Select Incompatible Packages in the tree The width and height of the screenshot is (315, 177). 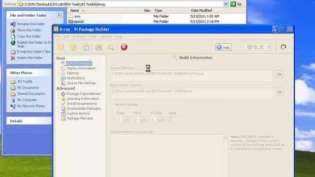(x=83, y=109)
